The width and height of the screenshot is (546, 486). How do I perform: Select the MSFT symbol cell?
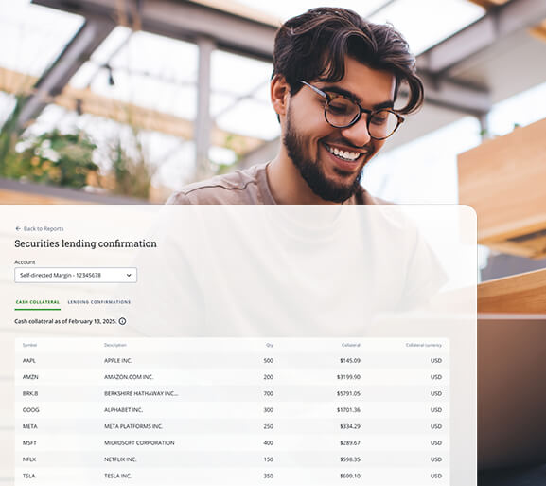(x=29, y=442)
